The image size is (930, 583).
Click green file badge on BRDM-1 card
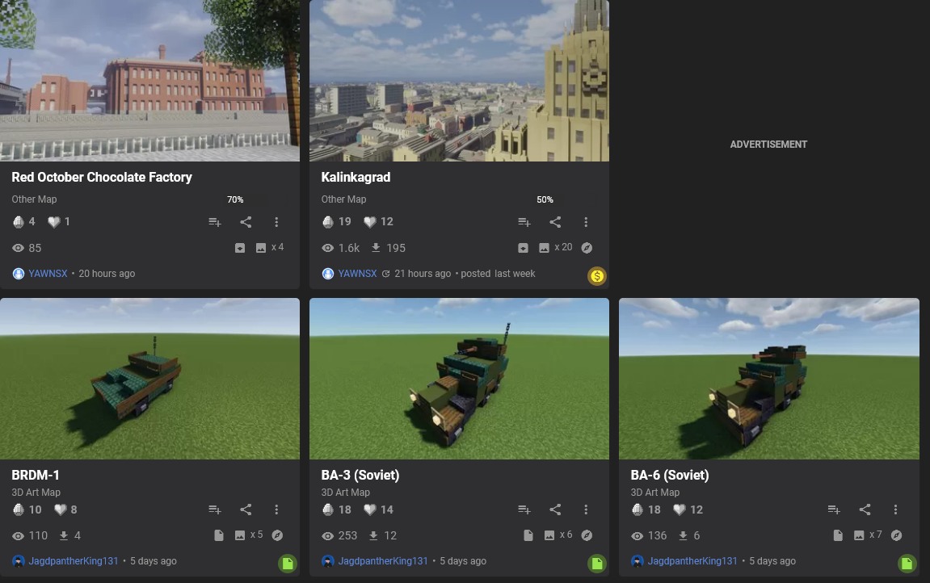click(x=288, y=564)
